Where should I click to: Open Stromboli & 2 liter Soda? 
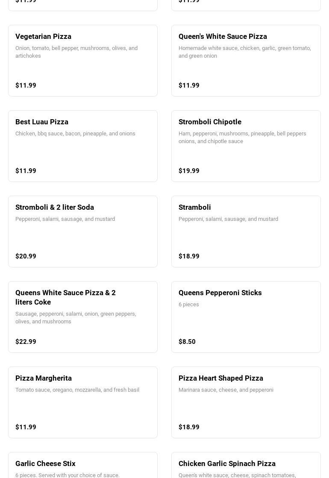click(x=83, y=232)
